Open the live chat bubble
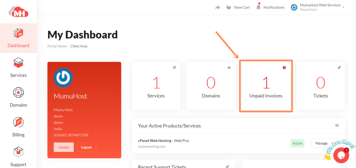Screen dimensions: 356x168 [341, 155]
